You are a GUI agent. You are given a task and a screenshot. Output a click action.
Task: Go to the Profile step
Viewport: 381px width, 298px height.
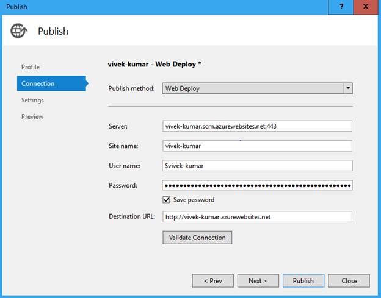click(x=31, y=67)
